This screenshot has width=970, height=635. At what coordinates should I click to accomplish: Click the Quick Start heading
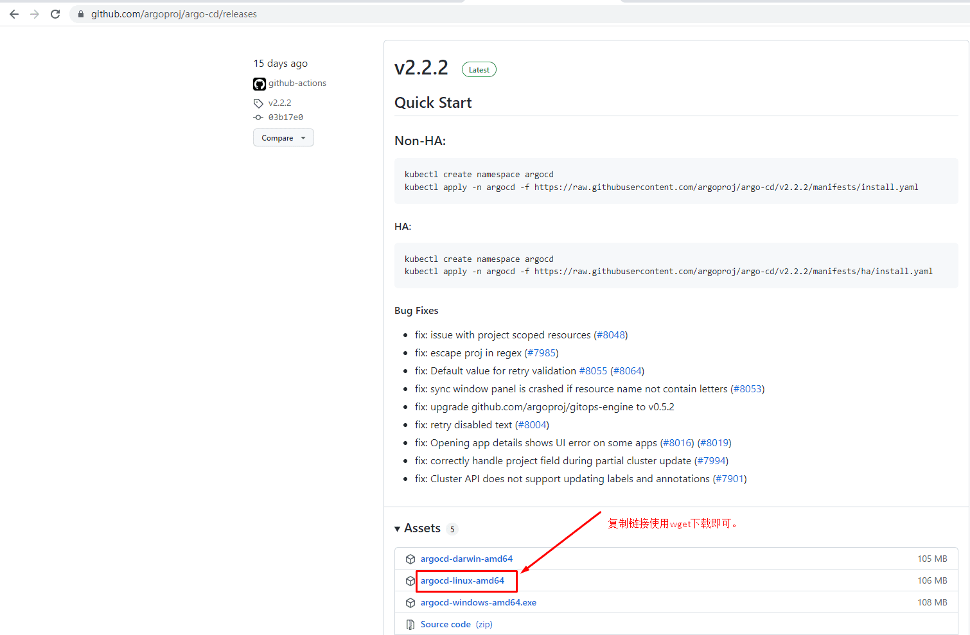click(x=433, y=103)
